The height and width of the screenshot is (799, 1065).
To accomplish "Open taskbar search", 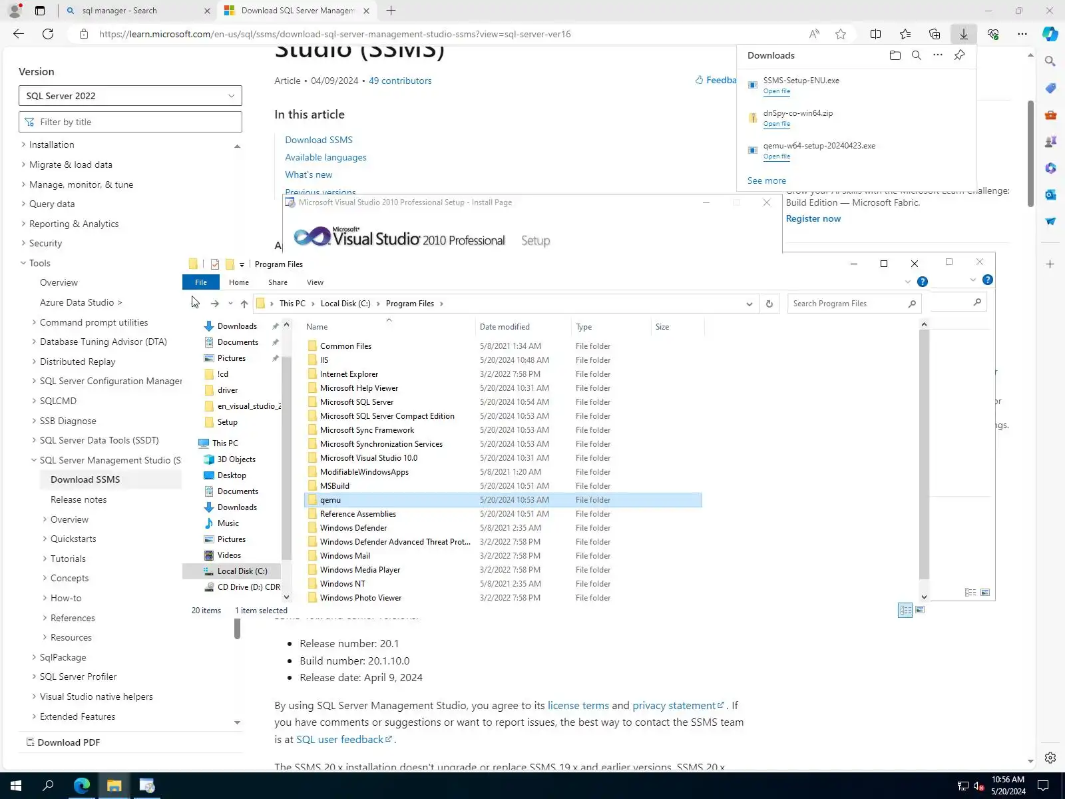I will pyautogui.click(x=48, y=786).
